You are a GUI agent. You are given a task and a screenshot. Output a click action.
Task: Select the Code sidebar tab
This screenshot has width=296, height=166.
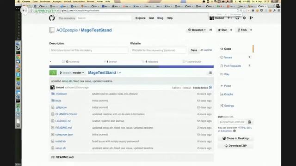[226, 49]
